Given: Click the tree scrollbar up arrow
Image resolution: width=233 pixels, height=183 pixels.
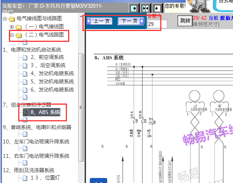Looking at the screenshot, I should [81, 16].
